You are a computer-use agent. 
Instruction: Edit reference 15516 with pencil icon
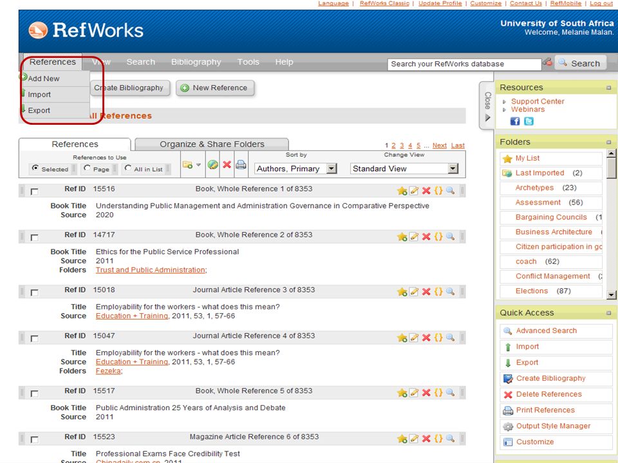414,191
